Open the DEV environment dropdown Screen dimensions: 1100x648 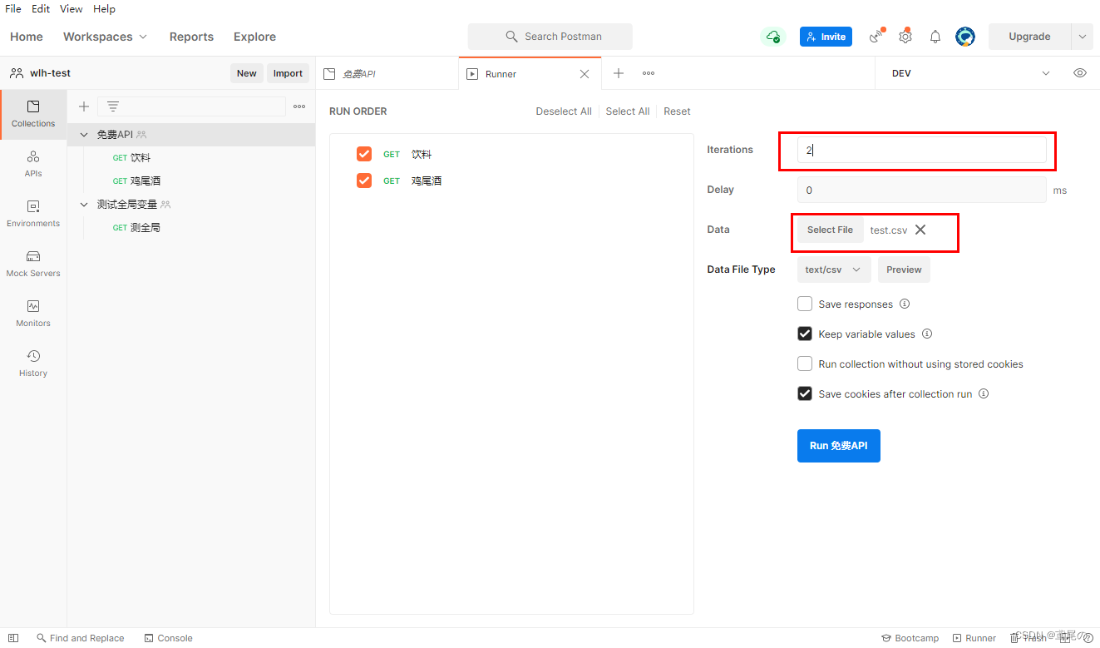[971, 73]
